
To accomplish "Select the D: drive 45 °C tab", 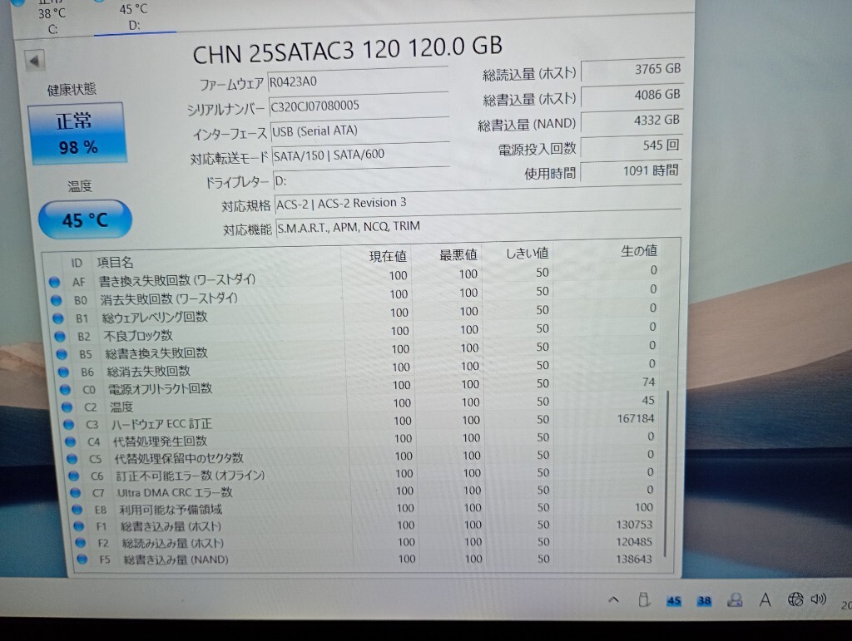I will (x=134, y=17).
